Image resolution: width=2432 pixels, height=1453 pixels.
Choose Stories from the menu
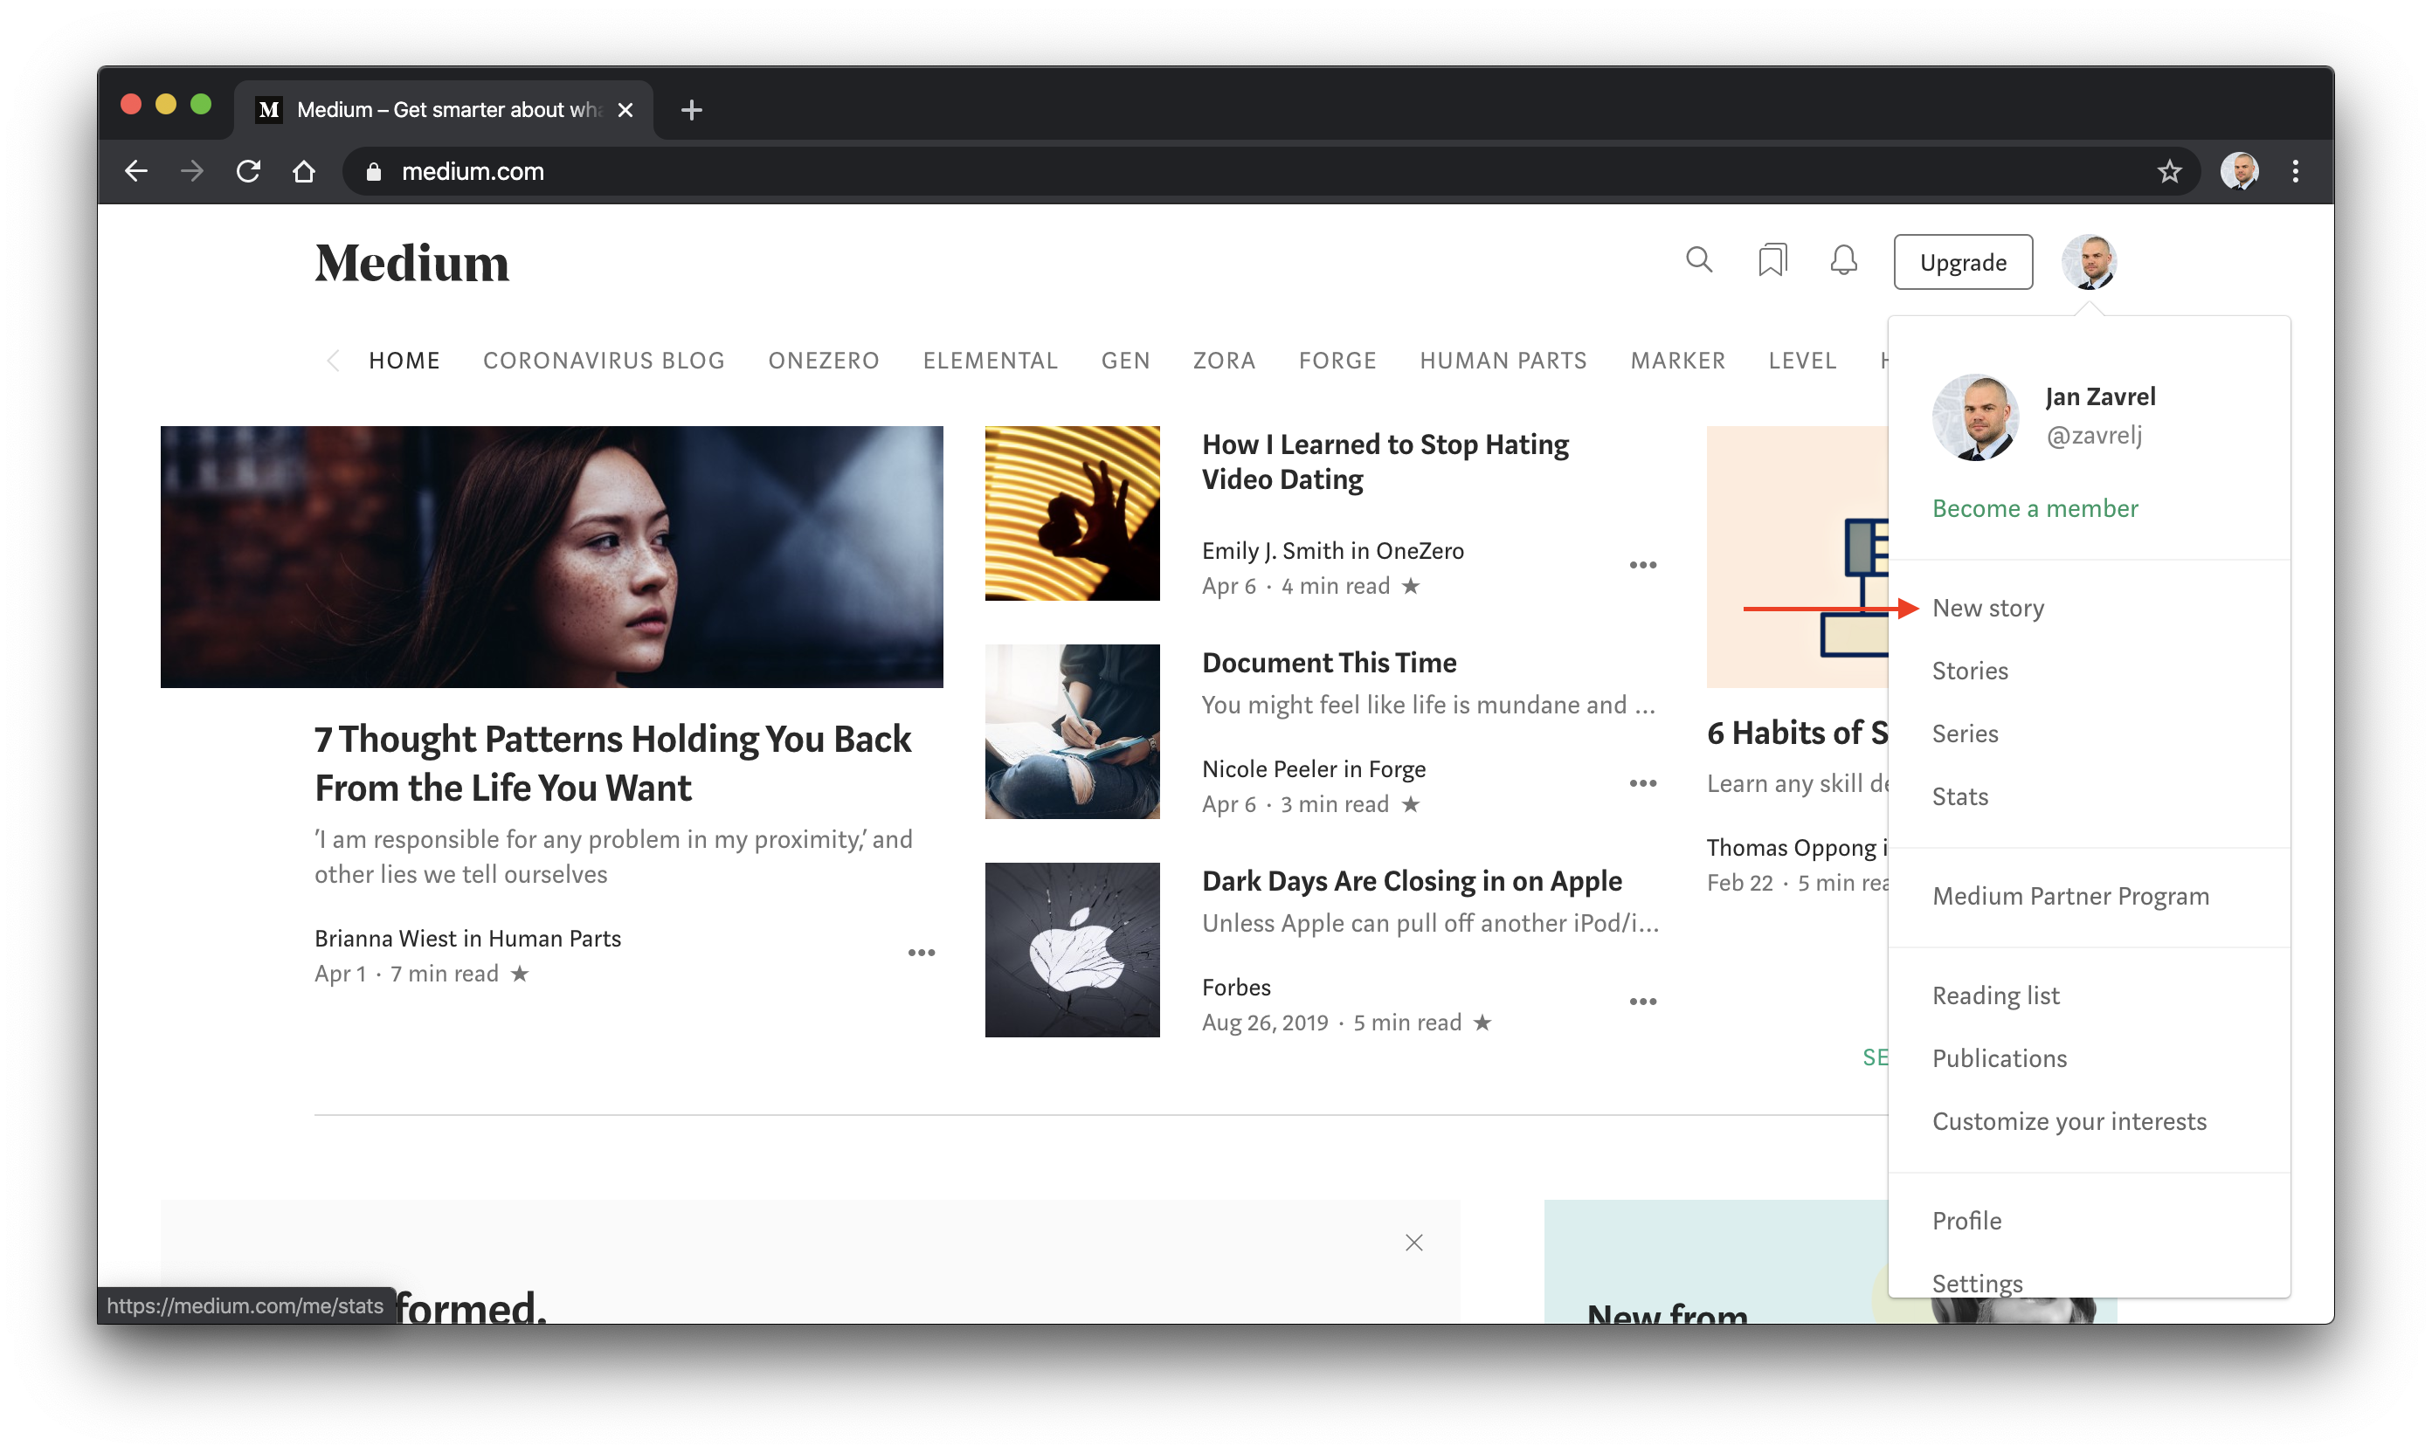[1969, 671]
